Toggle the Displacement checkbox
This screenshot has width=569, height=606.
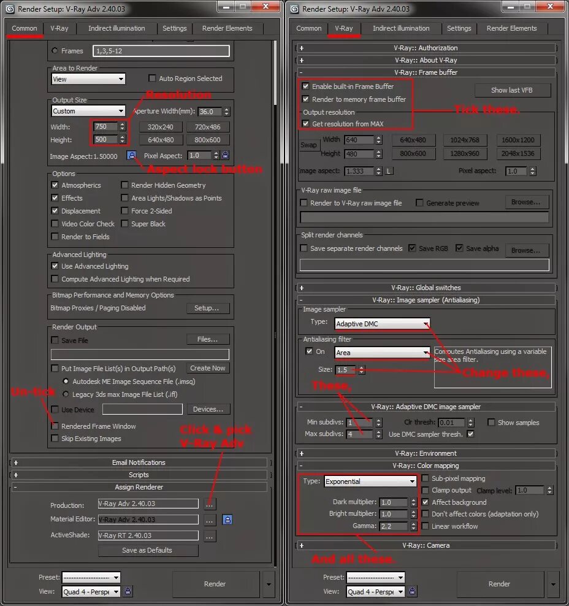coord(55,210)
